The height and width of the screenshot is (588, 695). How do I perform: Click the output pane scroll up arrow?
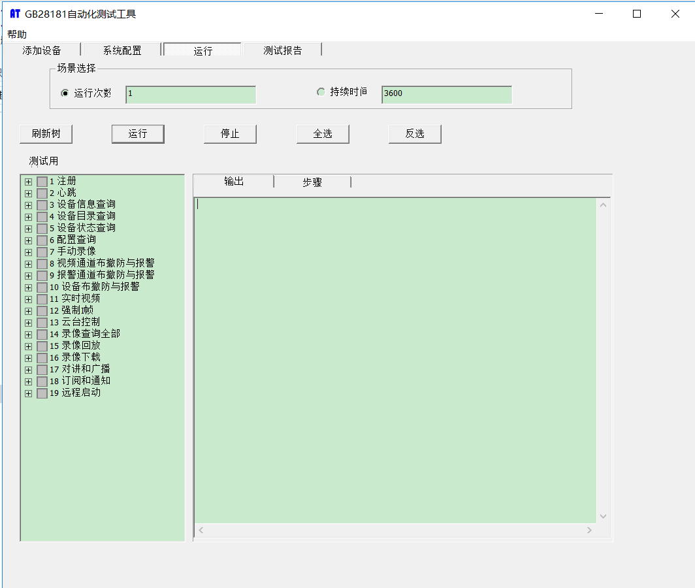click(604, 205)
